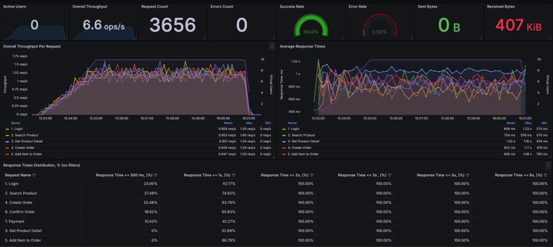Image resolution: width=553 pixels, height=247 pixels.
Task: Click the Average Response Times panel title
Action: (x=302, y=46)
